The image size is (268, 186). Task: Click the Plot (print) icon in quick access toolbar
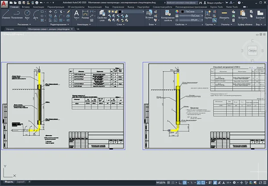coord(37,3)
